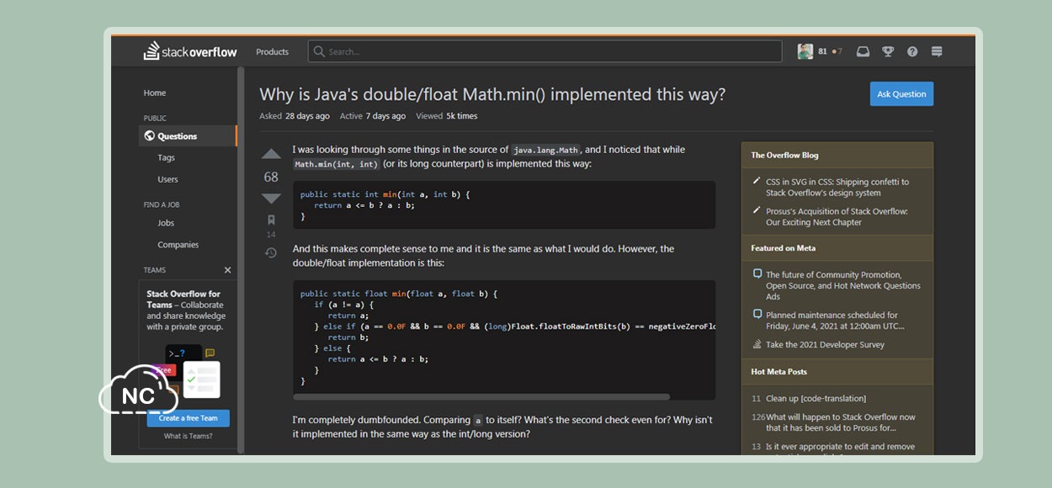Screen dimensions: 1052x488
Task: Click the Stack Overflow for Teams promo text
Action: pos(186,310)
